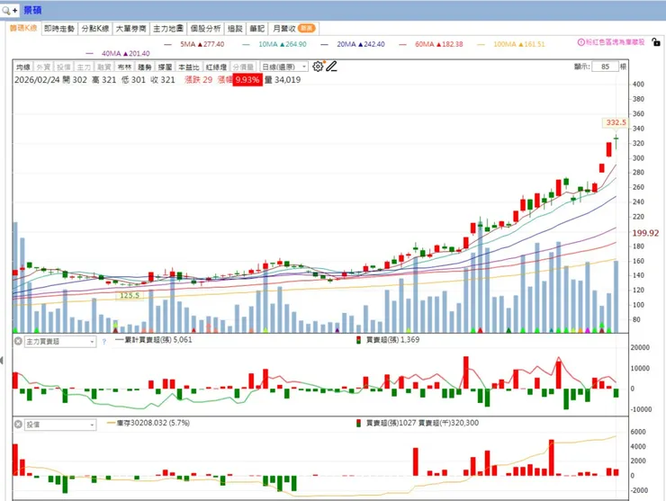Toggle the 布林 Bollinger bands overlay
The width and height of the screenshot is (666, 501).
coord(124,67)
